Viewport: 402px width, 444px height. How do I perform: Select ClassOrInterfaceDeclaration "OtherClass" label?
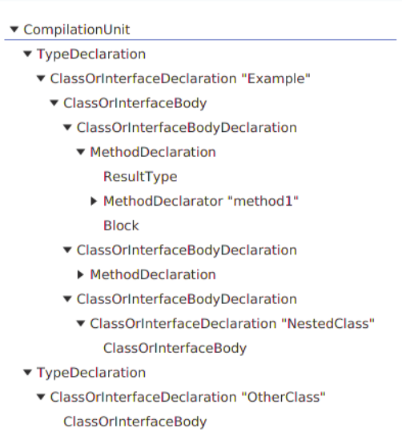pos(187,397)
